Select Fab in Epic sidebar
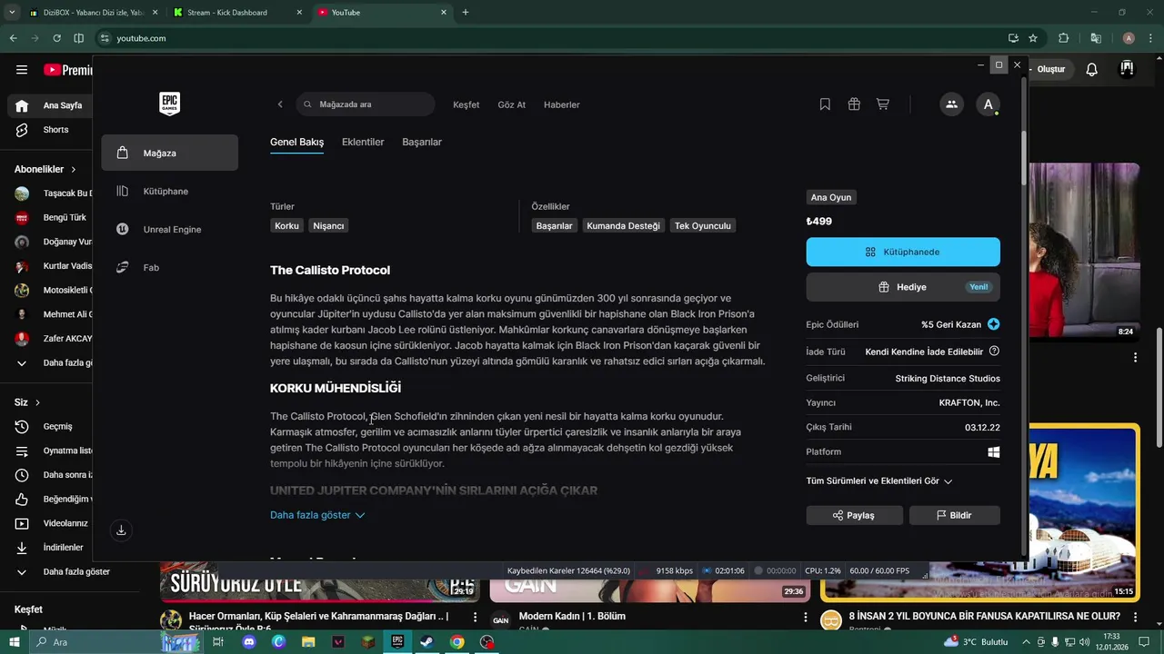Viewport: 1164px width, 654px height. (170, 268)
